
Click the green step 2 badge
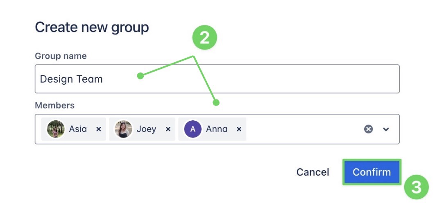pos(204,38)
